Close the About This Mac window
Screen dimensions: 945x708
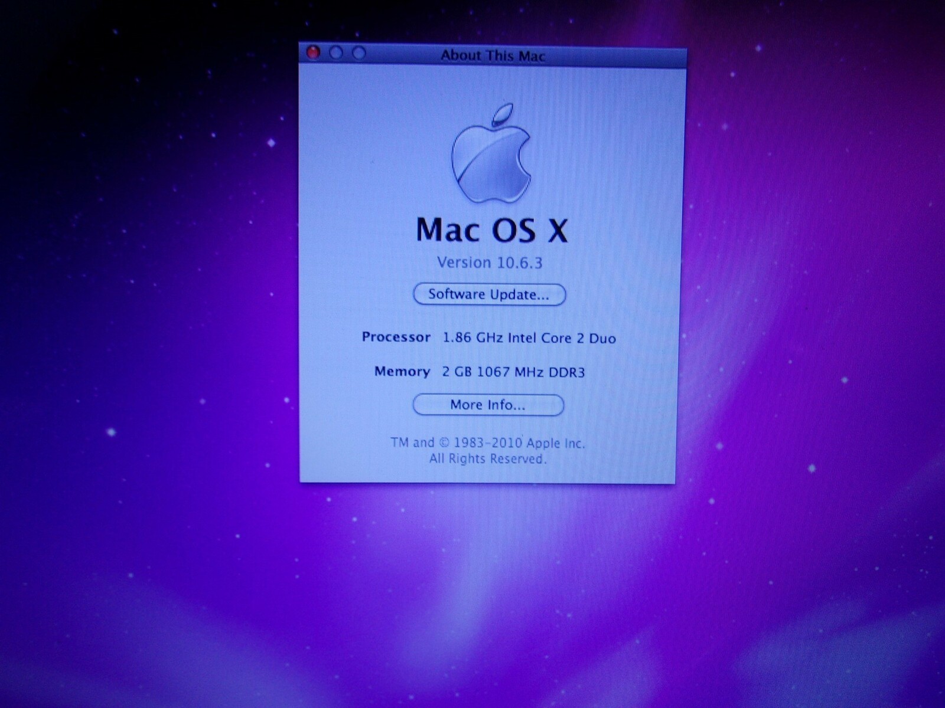pyautogui.click(x=313, y=53)
